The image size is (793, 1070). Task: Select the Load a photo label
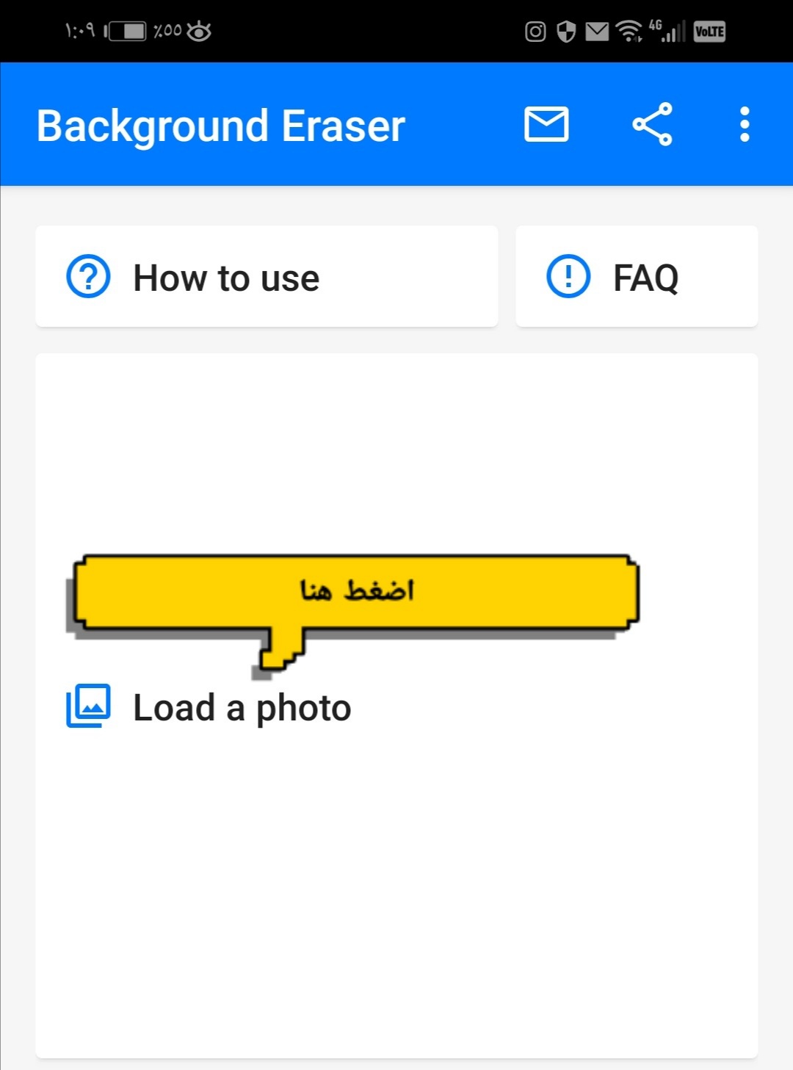(242, 708)
